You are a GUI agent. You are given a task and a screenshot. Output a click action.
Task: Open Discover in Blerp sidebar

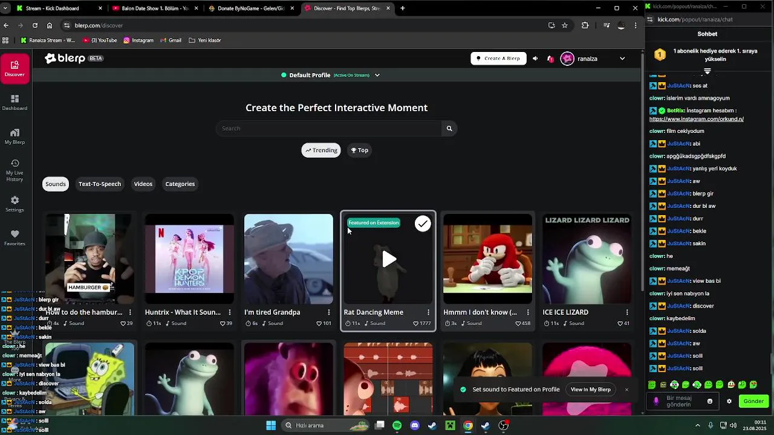15,69
